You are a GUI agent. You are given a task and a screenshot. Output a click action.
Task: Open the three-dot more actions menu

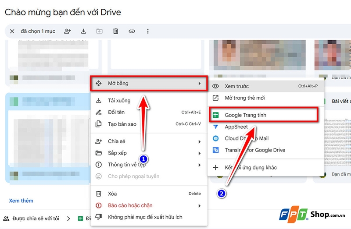[x=148, y=31]
